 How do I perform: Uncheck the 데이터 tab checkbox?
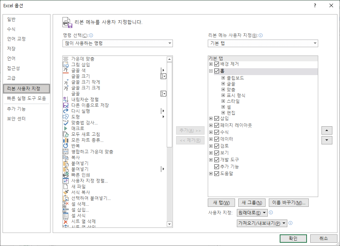click(x=216, y=139)
